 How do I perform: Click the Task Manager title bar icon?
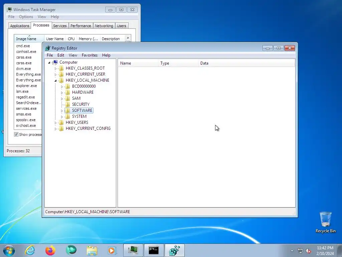(9, 10)
